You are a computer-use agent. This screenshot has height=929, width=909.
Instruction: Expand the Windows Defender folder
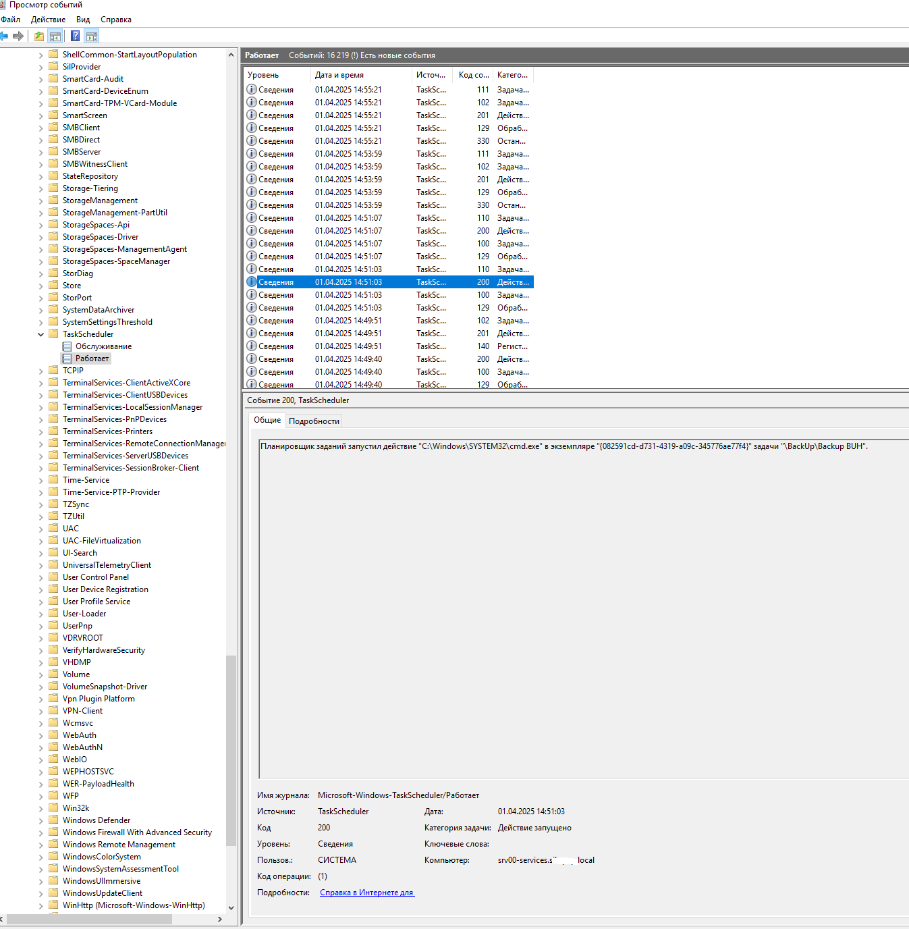click(x=40, y=820)
